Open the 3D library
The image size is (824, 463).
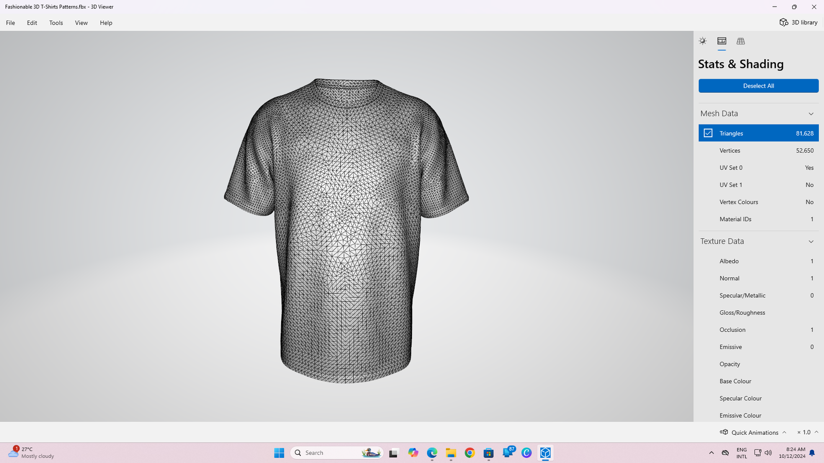point(798,22)
